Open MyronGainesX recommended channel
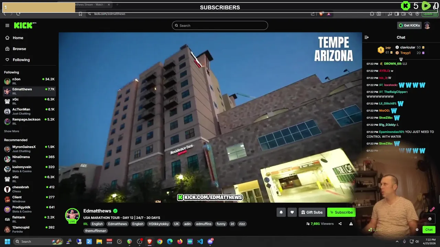The height and width of the screenshot is (247, 440). 29,149
